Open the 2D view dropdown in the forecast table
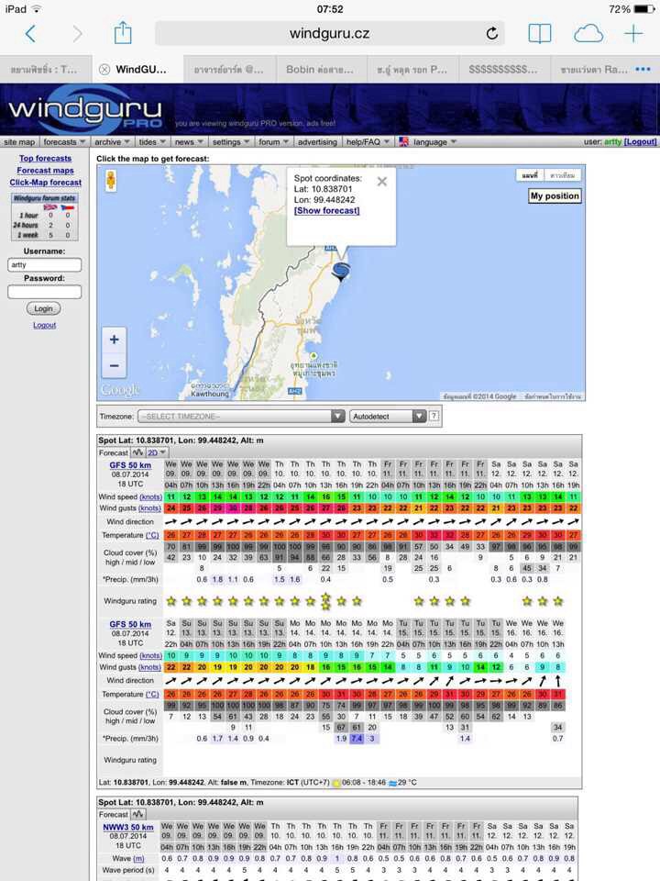The image size is (660, 881). pos(157,452)
